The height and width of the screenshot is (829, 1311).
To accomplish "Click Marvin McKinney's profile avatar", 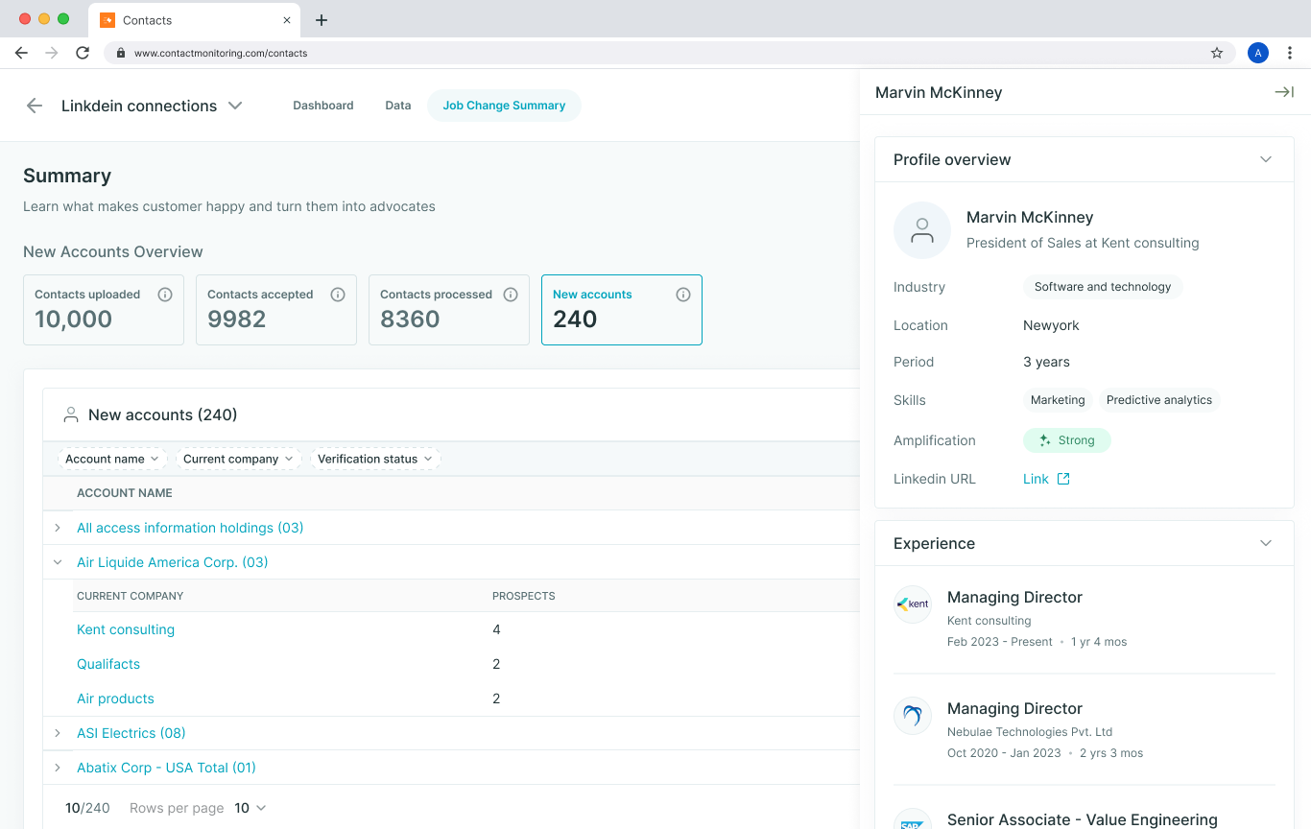I will (x=922, y=230).
